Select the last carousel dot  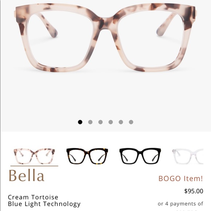tap(131, 122)
